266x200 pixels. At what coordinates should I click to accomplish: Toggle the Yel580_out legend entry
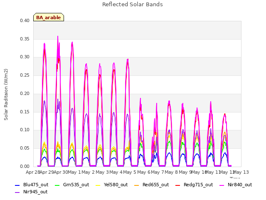pos(112,185)
